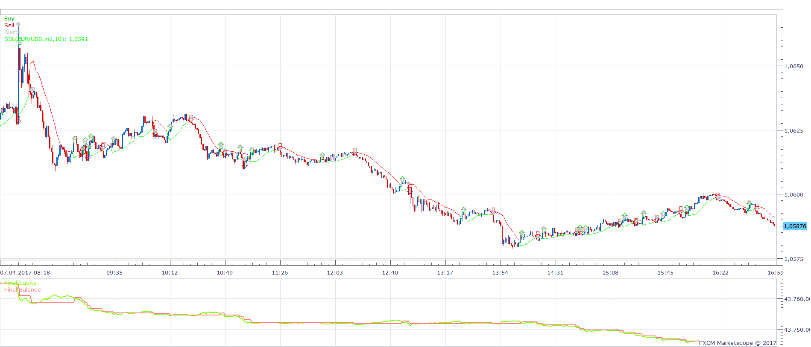Click the 10:49 time axis label

point(225,273)
